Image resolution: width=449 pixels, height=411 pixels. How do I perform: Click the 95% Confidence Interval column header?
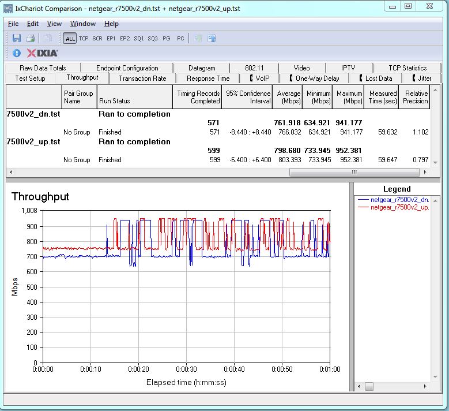(247, 97)
